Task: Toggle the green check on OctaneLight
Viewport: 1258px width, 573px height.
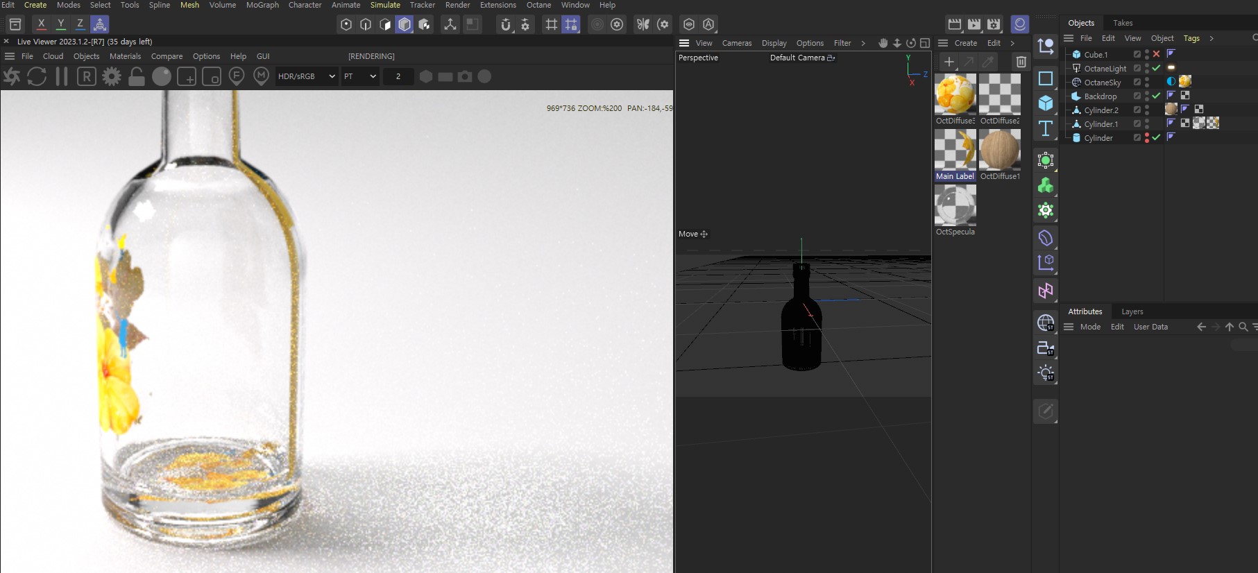Action: (1157, 68)
